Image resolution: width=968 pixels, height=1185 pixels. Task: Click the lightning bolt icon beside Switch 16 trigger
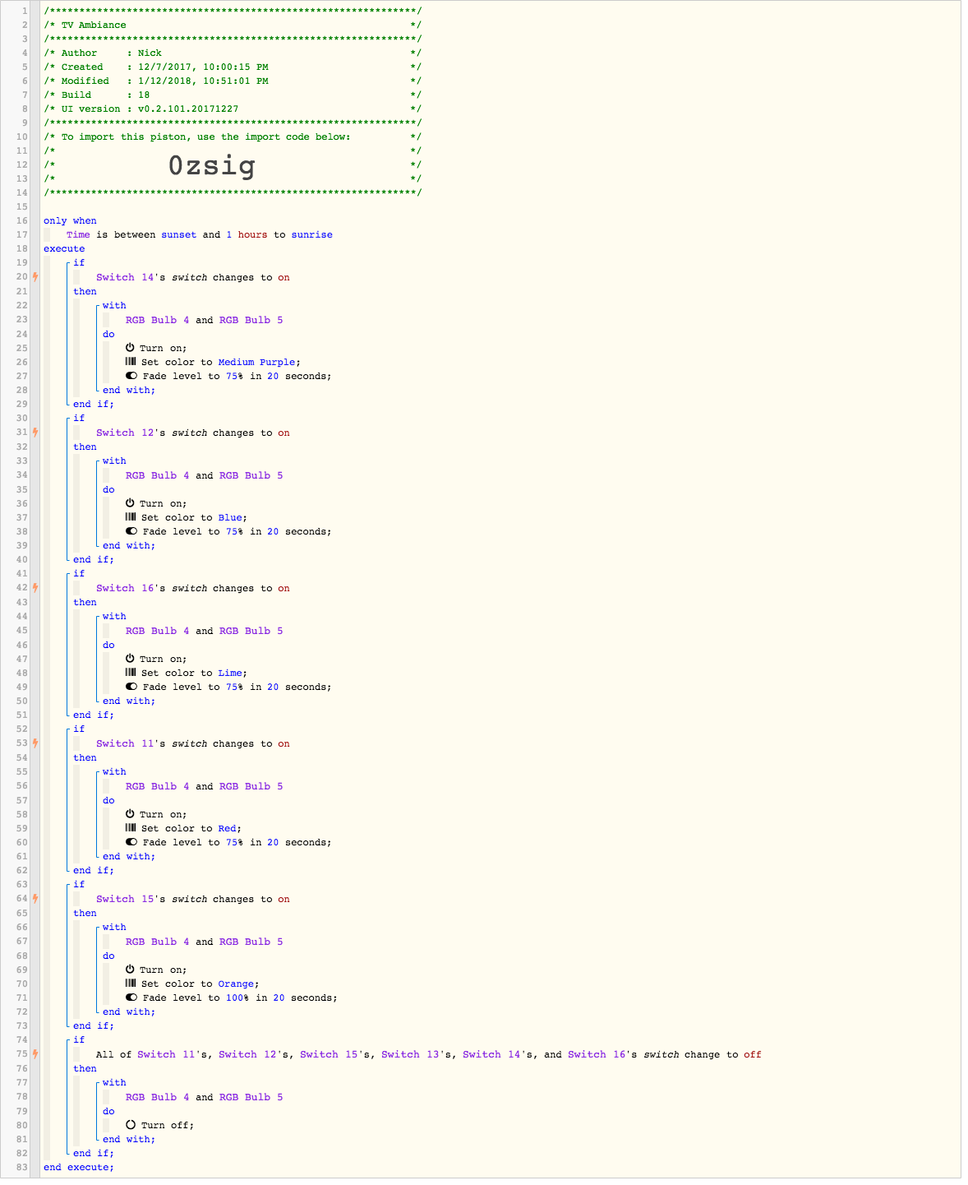(35, 588)
